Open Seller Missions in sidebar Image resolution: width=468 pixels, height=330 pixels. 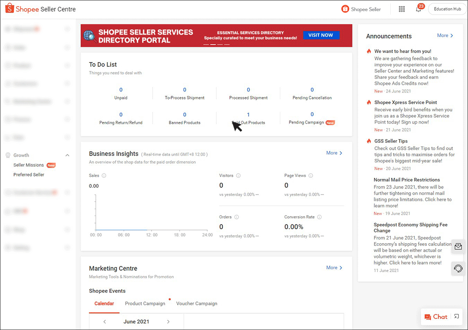pos(29,165)
